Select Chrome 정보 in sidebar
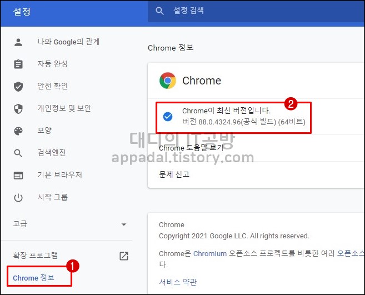The image size is (365, 295). pos(33,278)
